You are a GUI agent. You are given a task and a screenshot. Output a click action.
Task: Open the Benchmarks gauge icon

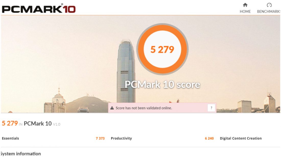tap(269, 5)
